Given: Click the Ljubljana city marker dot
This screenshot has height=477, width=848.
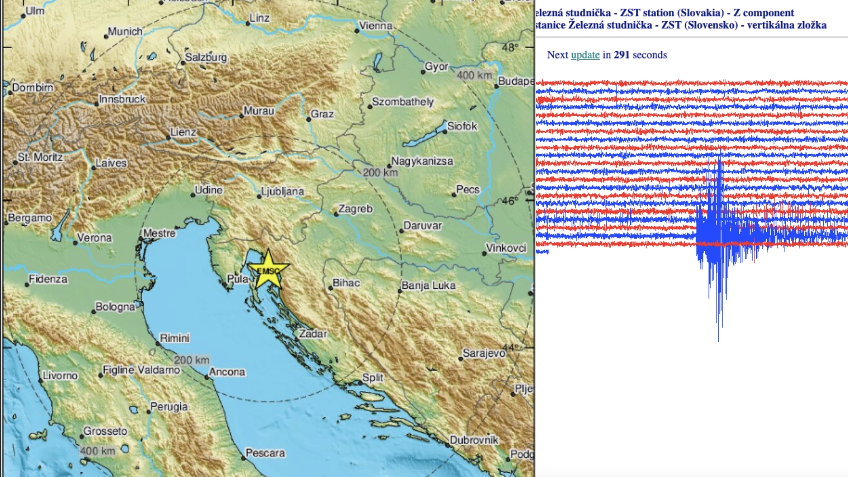Looking at the screenshot, I should pyautogui.click(x=259, y=197).
